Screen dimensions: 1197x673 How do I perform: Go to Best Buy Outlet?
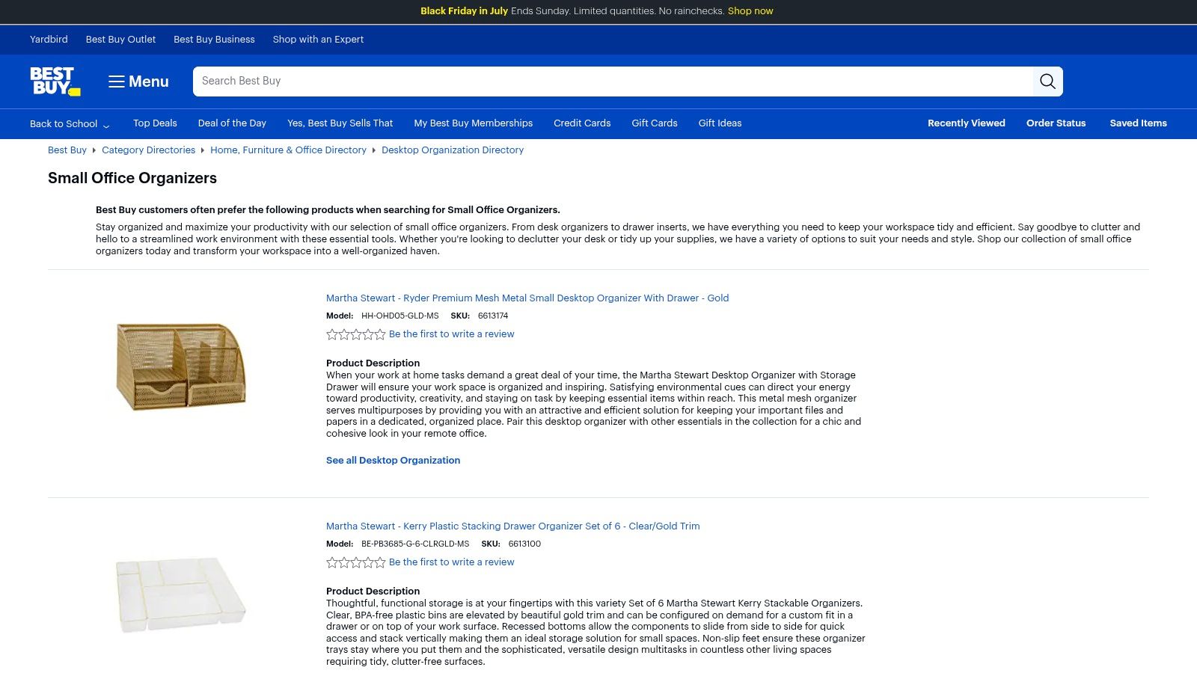click(120, 40)
